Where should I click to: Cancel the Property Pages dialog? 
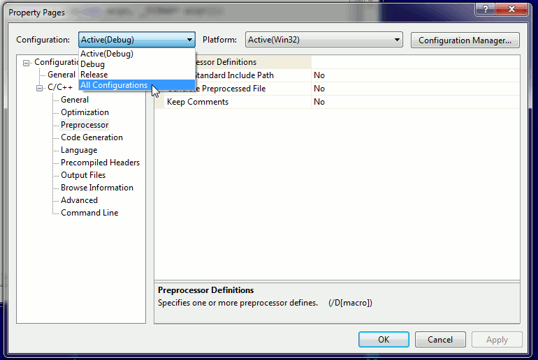point(439,340)
